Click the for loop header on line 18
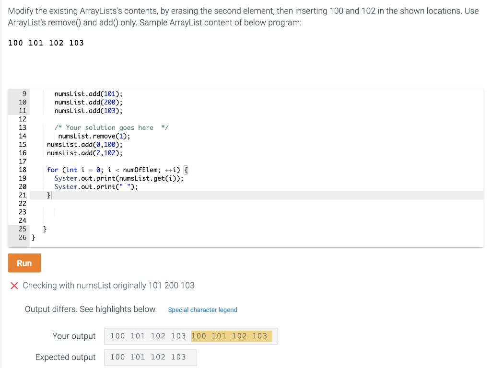The width and height of the screenshot is (491, 368). click(117, 170)
